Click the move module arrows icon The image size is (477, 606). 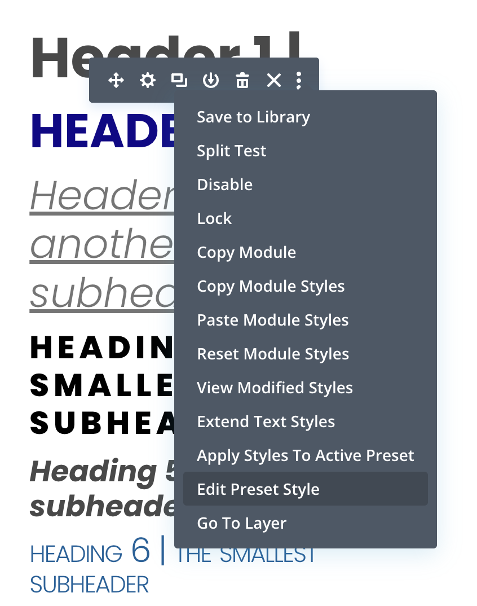click(x=116, y=81)
